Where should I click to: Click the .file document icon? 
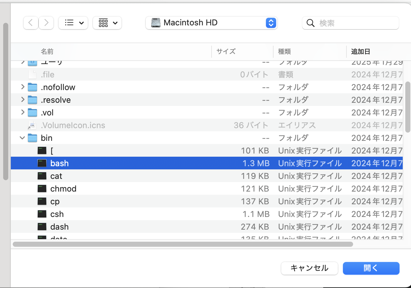pyautogui.click(x=32, y=74)
